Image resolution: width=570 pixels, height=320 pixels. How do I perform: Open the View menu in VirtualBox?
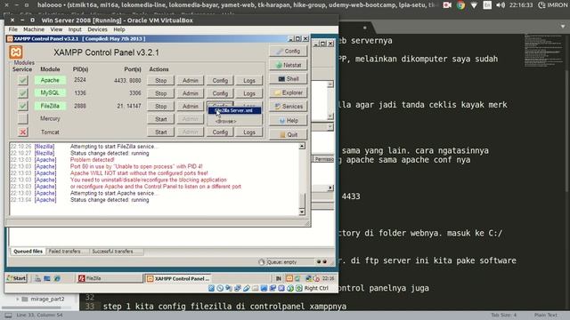click(x=56, y=29)
